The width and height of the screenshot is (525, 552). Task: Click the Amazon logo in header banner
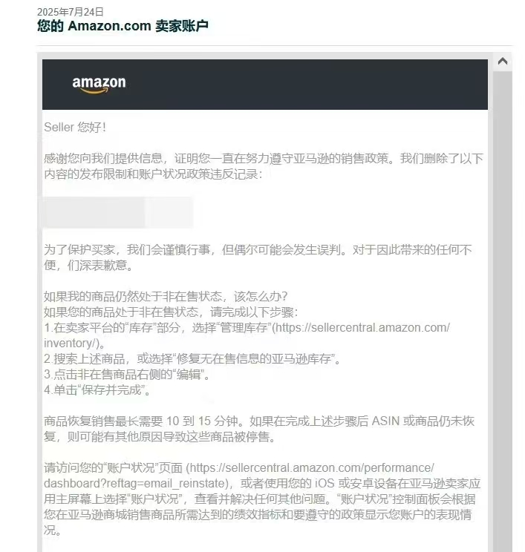click(99, 85)
